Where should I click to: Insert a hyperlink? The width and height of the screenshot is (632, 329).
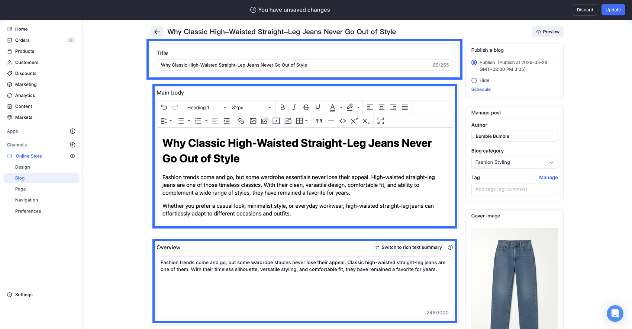pyautogui.click(x=241, y=121)
